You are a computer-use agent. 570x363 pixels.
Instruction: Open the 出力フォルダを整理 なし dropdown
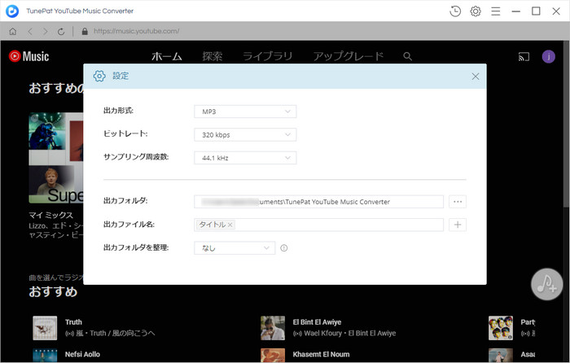[235, 248]
